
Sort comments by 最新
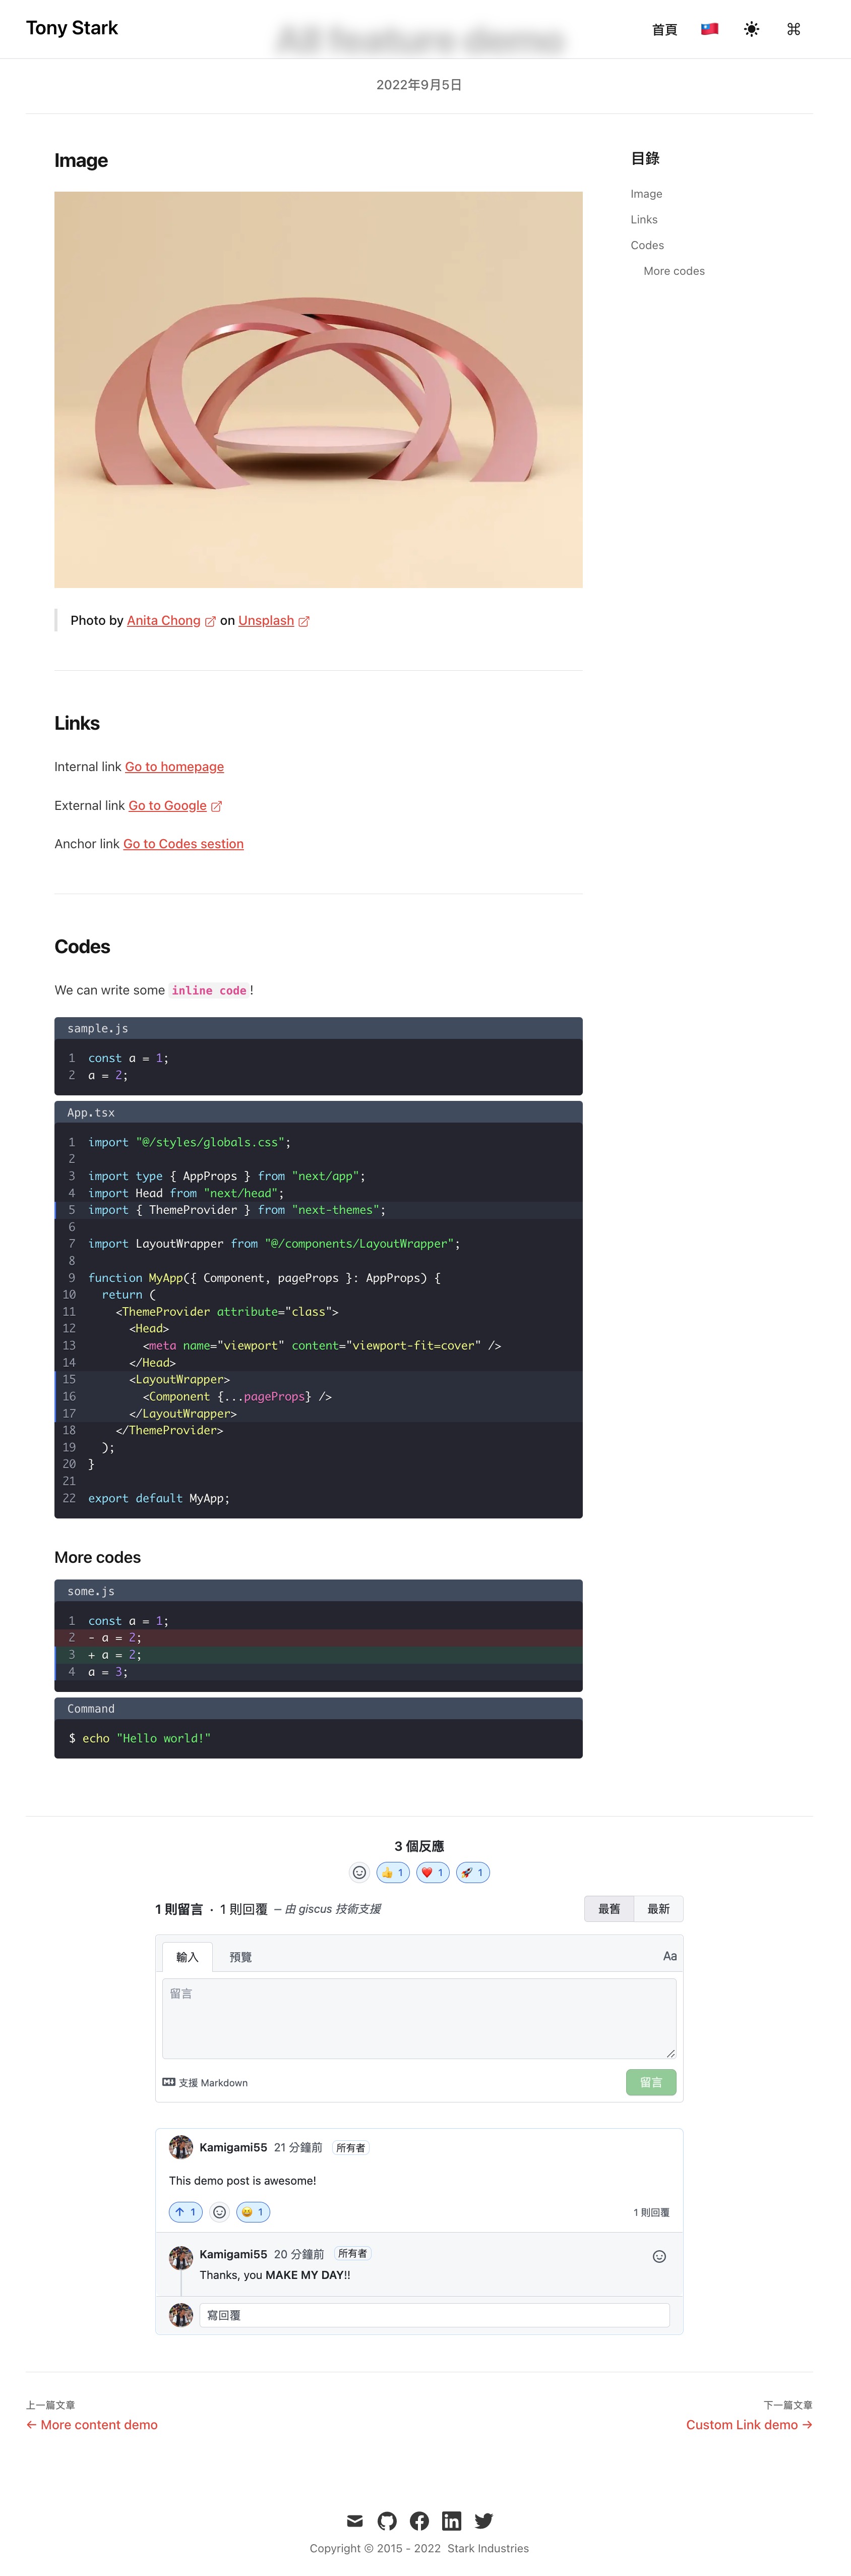click(x=658, y=1909)
